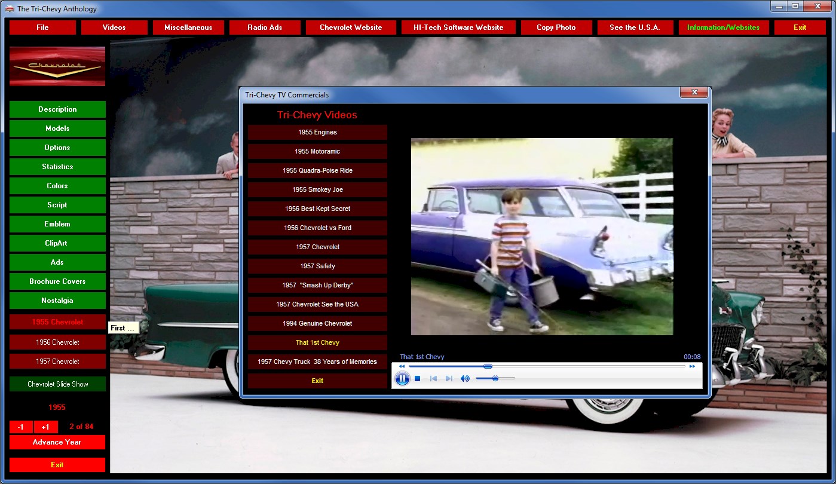Mute the video player sound

(465, 378)
